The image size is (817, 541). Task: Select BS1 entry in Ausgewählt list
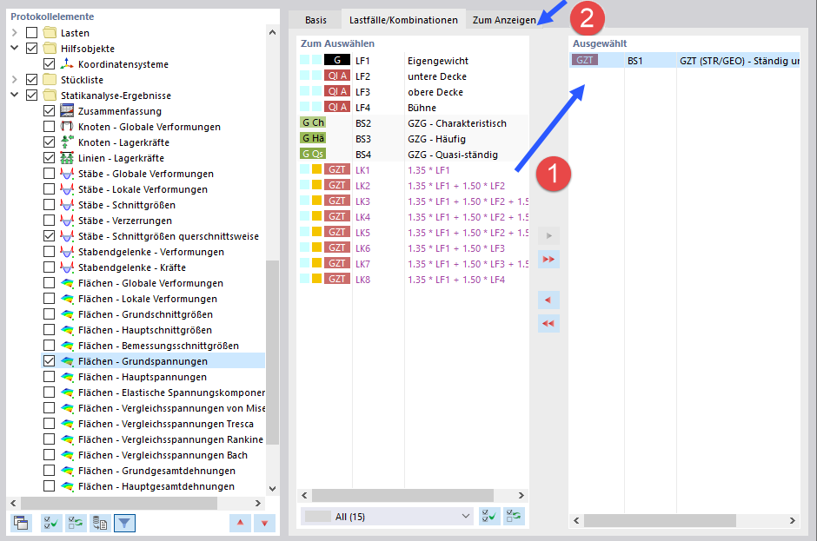(x=685, y=61)
